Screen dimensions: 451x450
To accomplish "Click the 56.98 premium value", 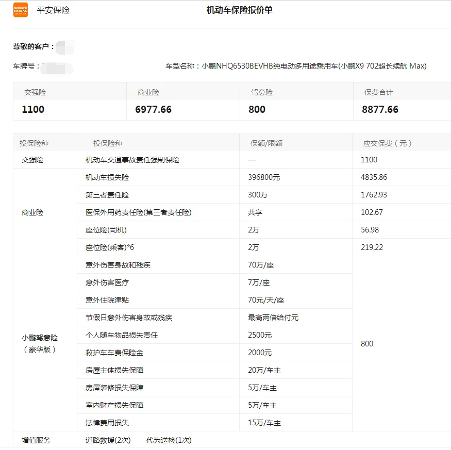I will [x=370, y=230].
